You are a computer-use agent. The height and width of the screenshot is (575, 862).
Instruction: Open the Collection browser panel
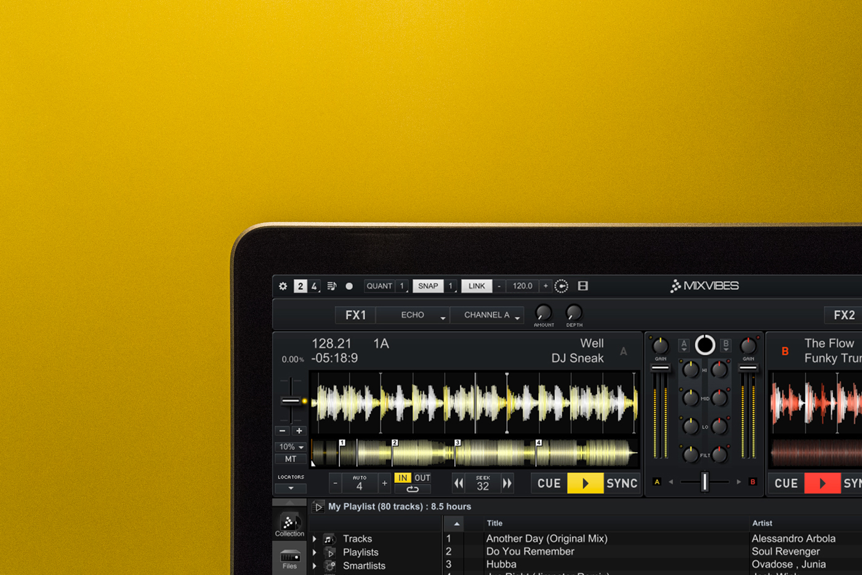coord(289,525)
